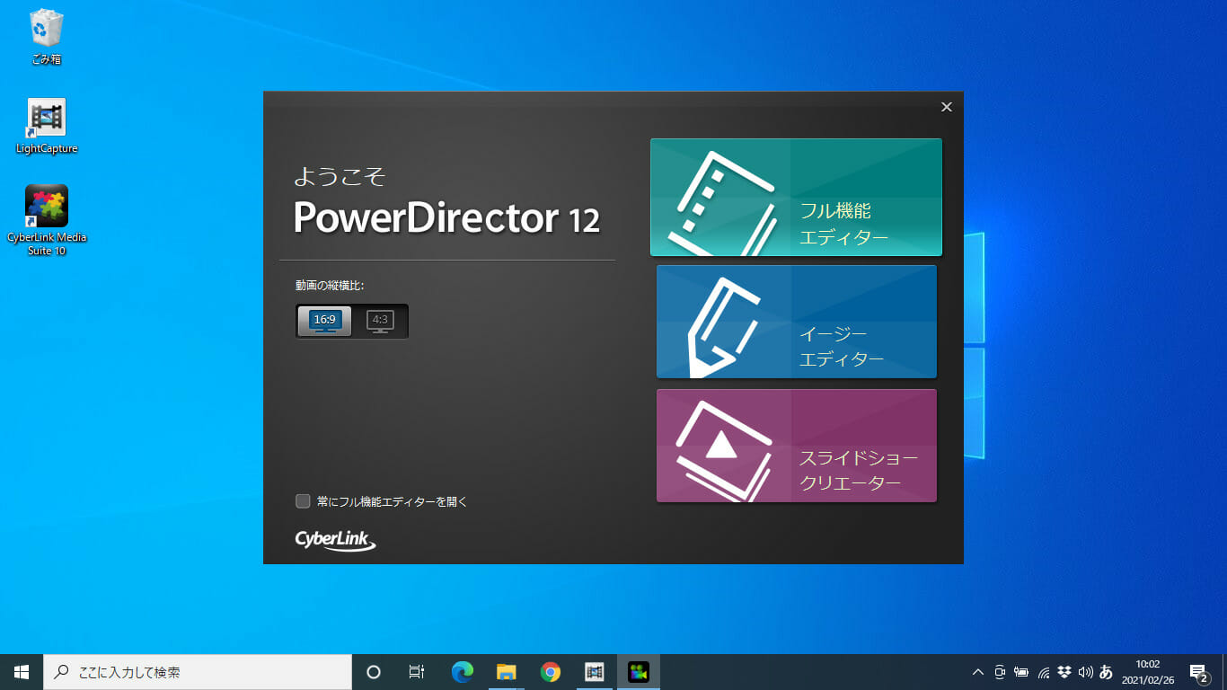This screenshot has width=1227, height=690.
Task: Enable 常にフル機能エディターを開く checkbox
Action: coord(303,501)
